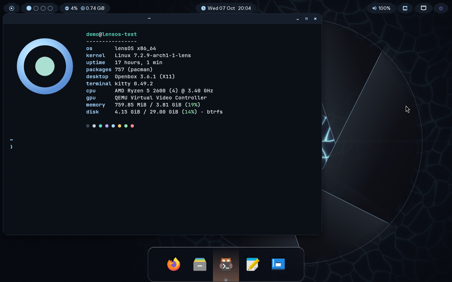Click the terminal title bar showing "~"
Viewport: 452px width, 282px height.
(149, 19)
